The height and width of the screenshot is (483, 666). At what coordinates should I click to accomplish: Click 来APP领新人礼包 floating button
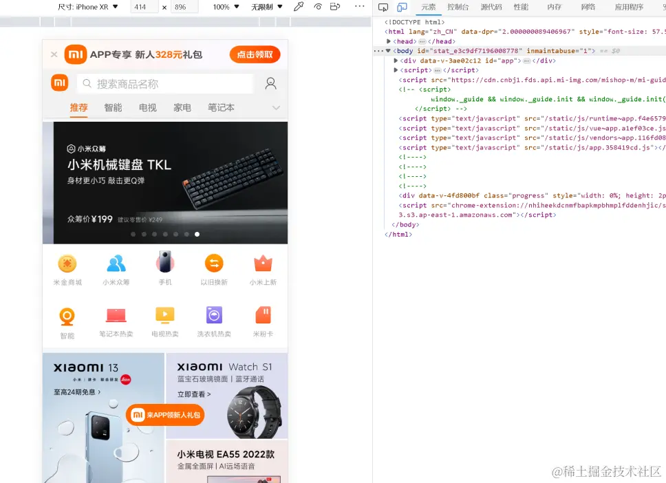tap(165, 415)
